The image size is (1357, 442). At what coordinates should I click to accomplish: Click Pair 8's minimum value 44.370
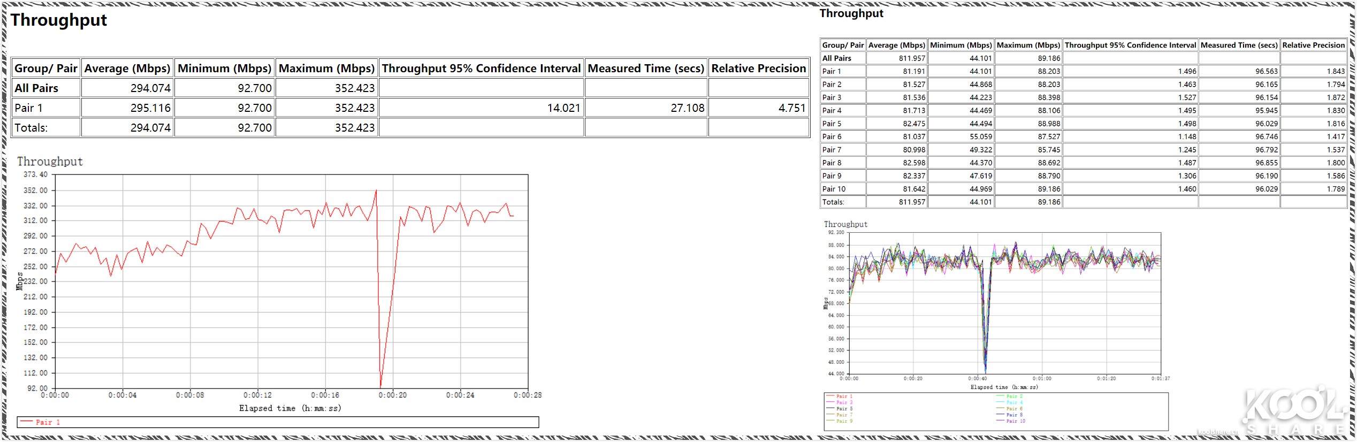click(x=981, y=163)
